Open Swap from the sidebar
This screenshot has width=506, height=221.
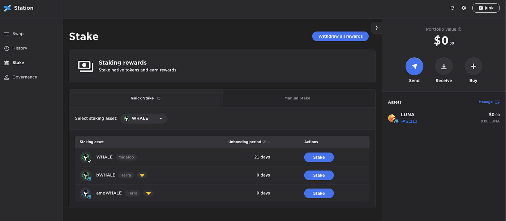point(14,34)
